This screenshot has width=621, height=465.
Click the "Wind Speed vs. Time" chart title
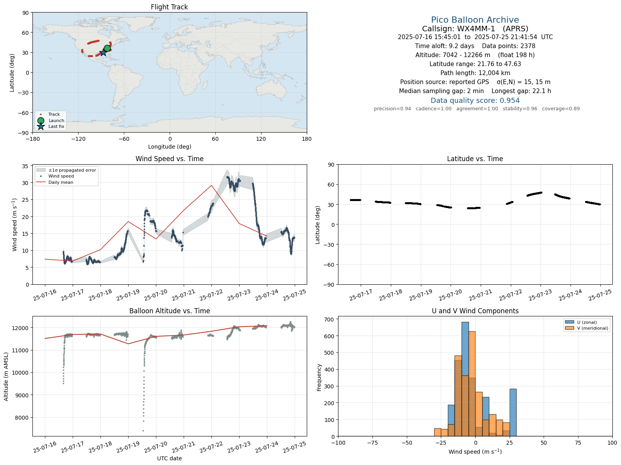[x=169, y=159]
